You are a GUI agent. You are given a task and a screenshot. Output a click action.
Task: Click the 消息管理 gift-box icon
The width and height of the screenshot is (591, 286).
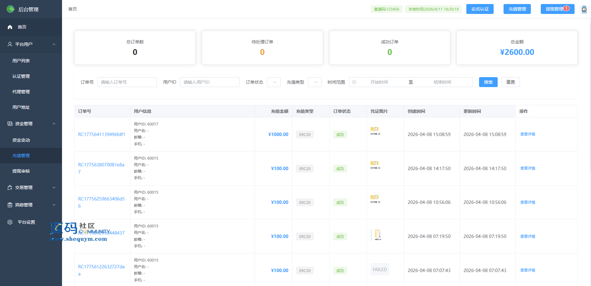[10, 205]
